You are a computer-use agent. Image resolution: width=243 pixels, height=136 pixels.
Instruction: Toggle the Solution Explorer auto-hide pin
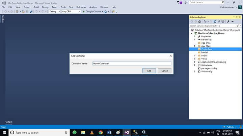point(237,17)
